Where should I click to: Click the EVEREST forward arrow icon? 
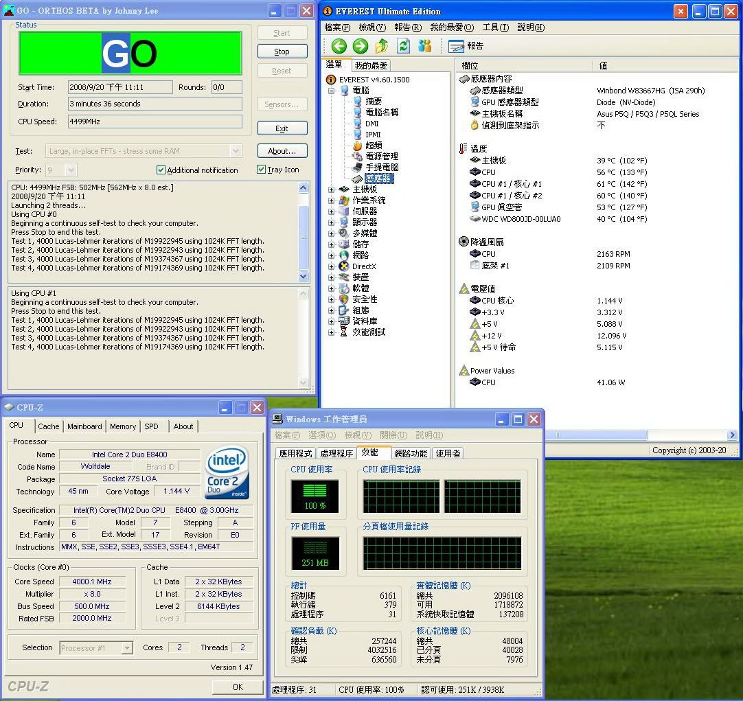(x=360, y=46)
